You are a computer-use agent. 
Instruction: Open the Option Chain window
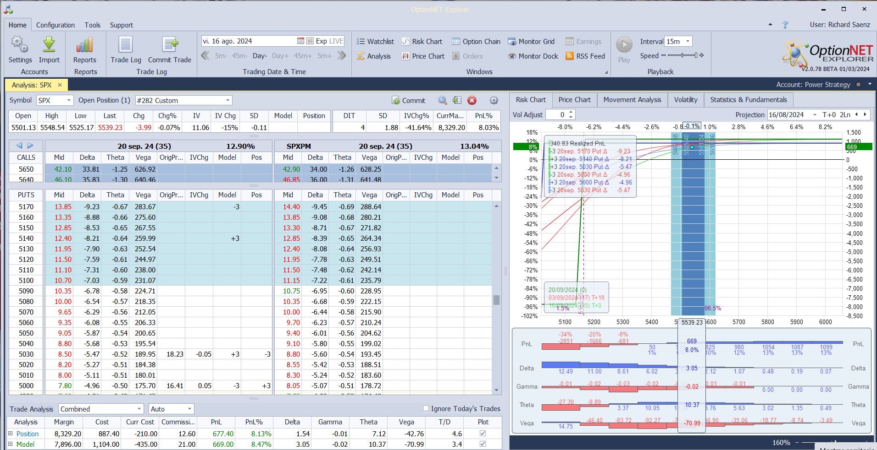(476, 41)
